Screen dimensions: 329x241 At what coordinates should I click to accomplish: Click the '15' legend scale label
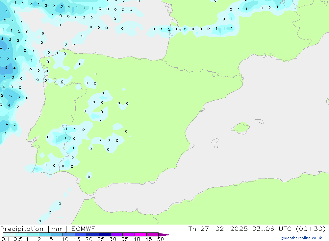[77, 239]
